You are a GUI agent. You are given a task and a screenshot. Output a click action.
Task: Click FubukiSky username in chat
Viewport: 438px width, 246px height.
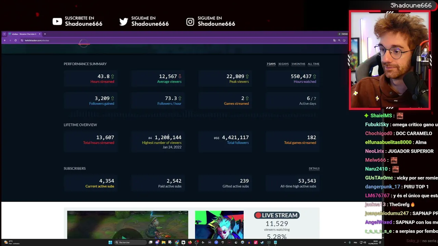377,125
